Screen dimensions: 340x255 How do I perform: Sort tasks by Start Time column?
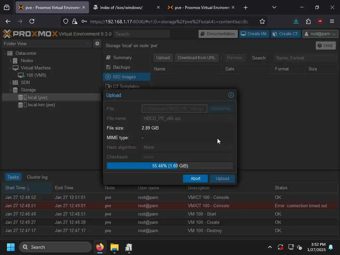coord(27,188)
